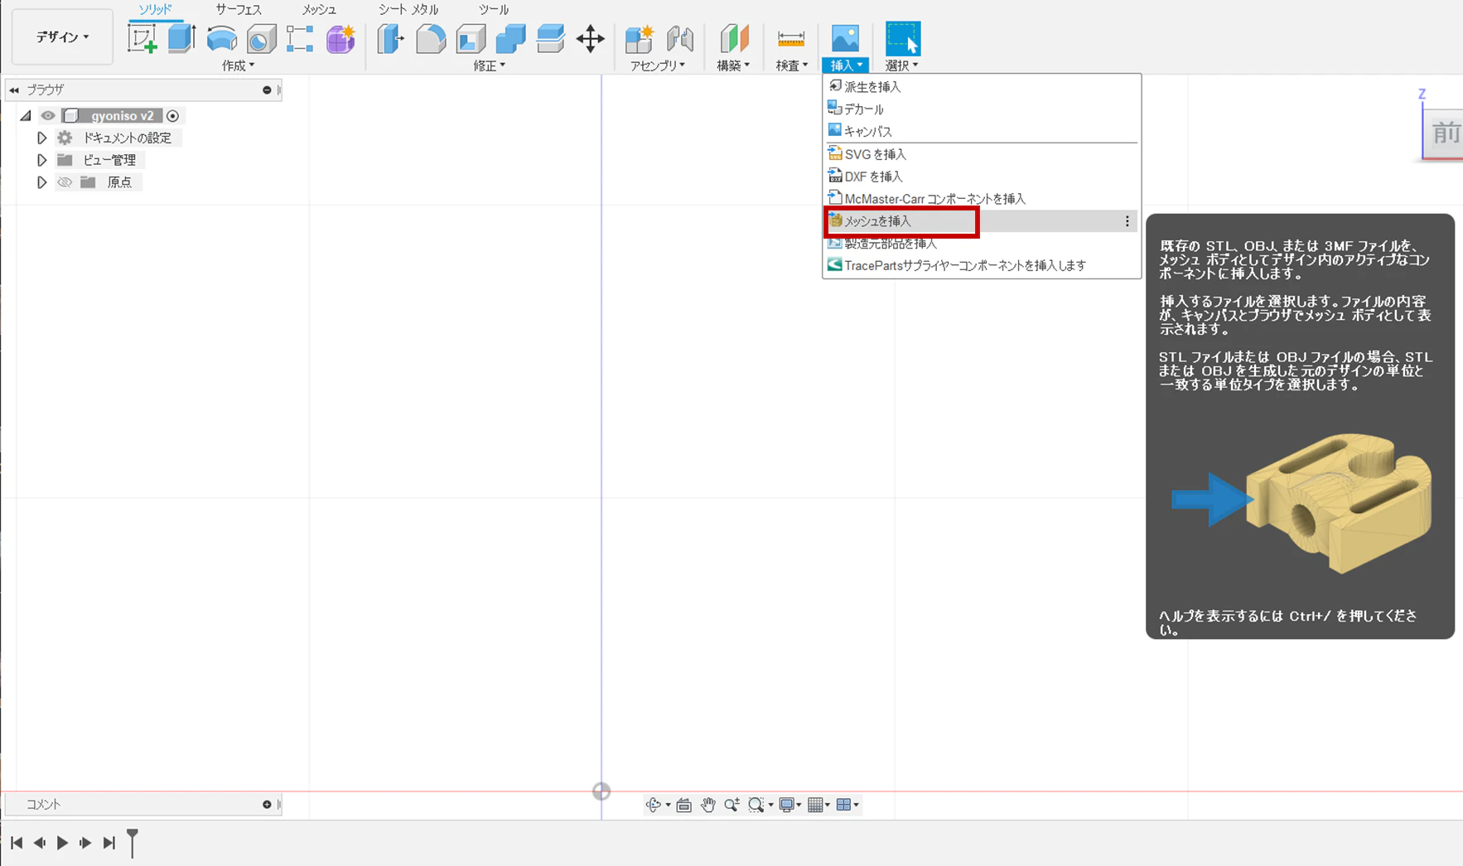
Task: Select the Extrude tool icon
Action: pyautogui.click(x=181, y=38)
